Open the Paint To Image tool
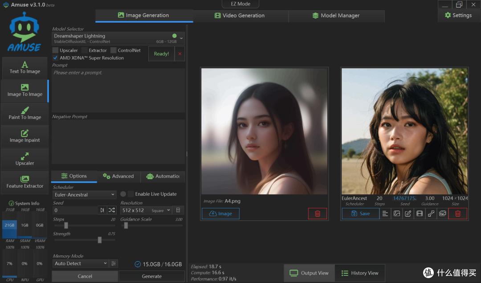Viewport: 481px width, 283px height. pos(25,113)
